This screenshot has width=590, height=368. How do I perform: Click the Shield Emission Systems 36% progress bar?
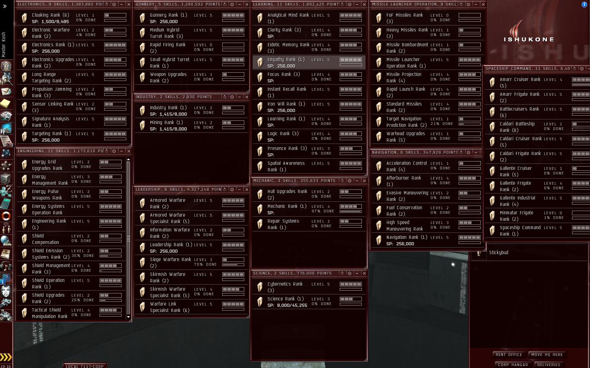111,256
